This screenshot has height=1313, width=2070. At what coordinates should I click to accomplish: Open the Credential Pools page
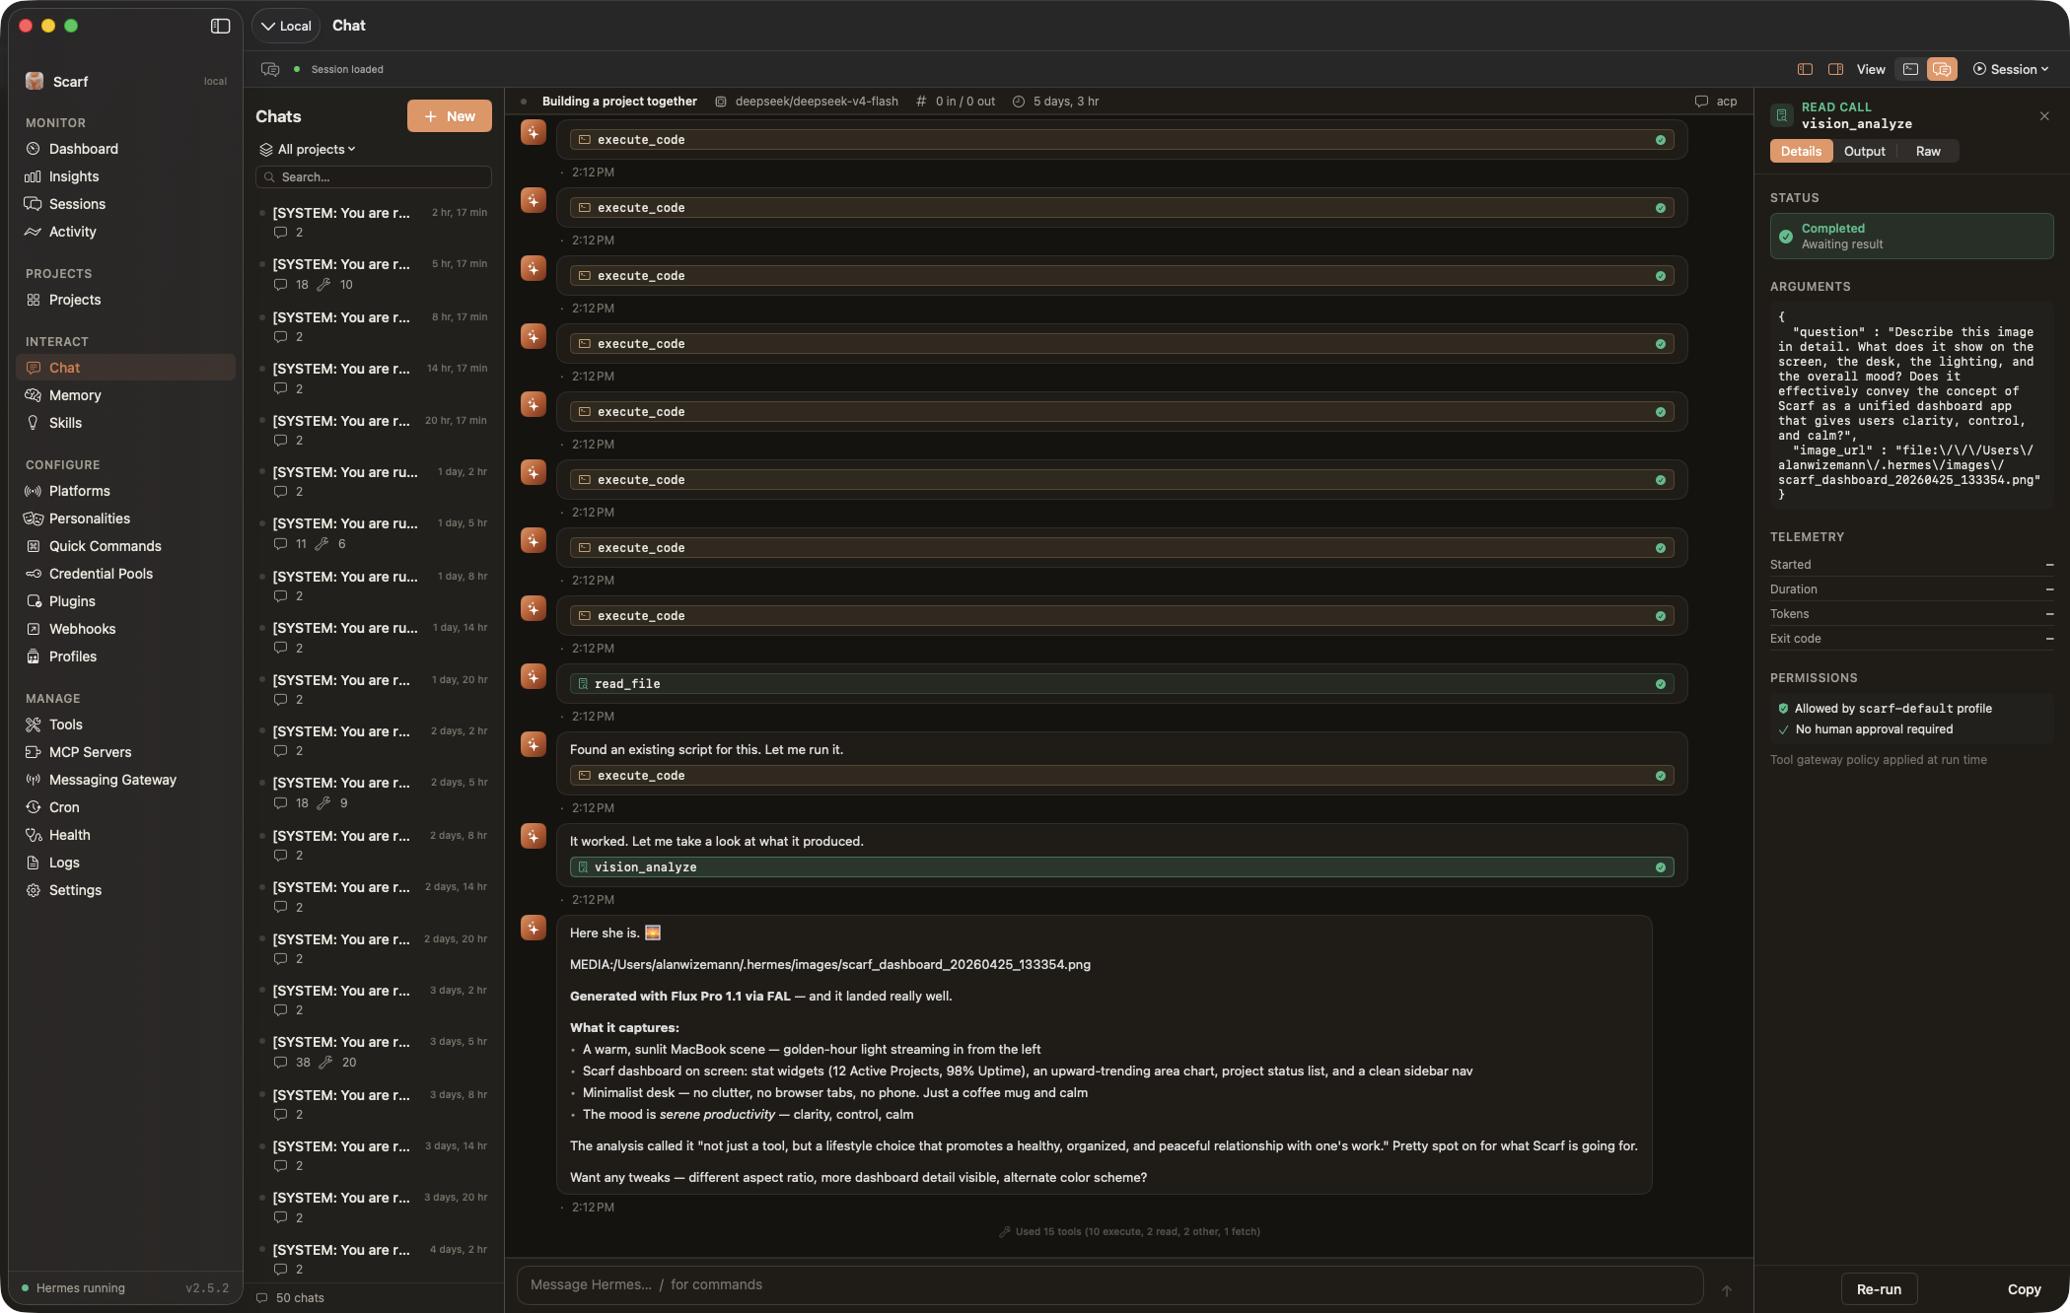pyautogui.click(x=101, y=574)
